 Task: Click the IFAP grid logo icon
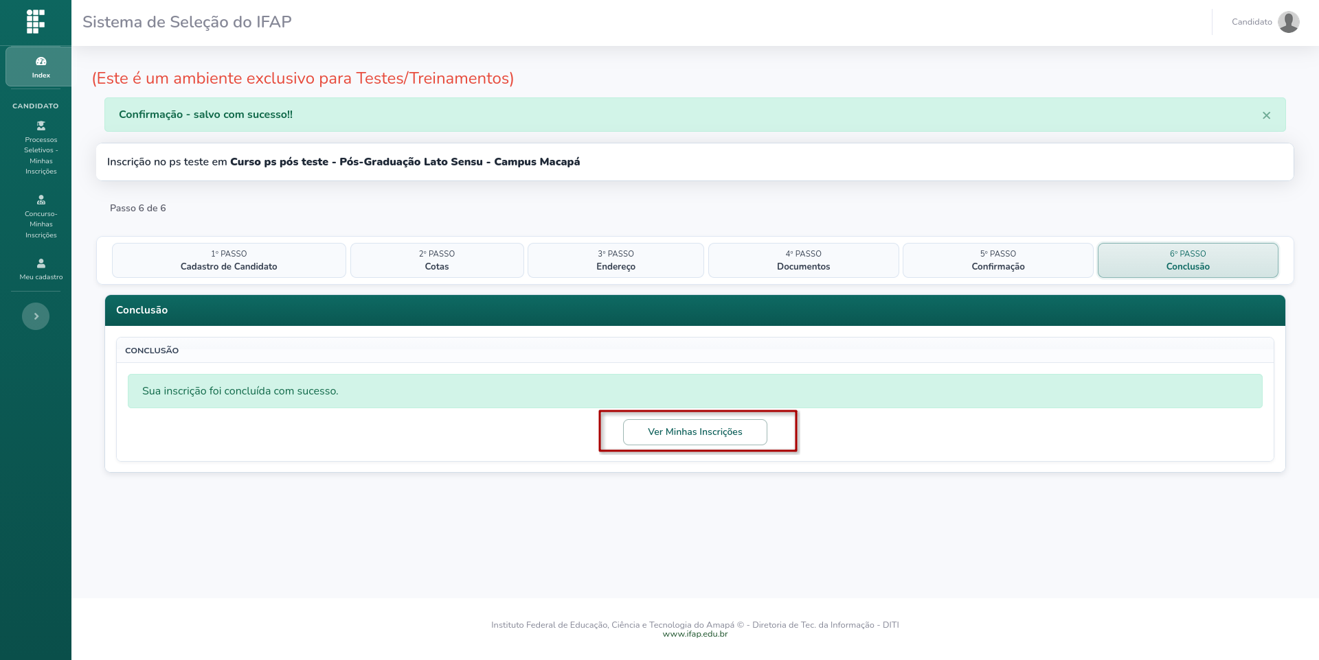(x=36, y=21)
